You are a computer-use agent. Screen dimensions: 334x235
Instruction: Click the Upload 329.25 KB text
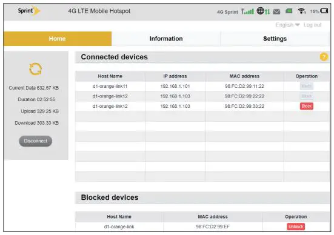pyautogui.click(x=39, y=111)
